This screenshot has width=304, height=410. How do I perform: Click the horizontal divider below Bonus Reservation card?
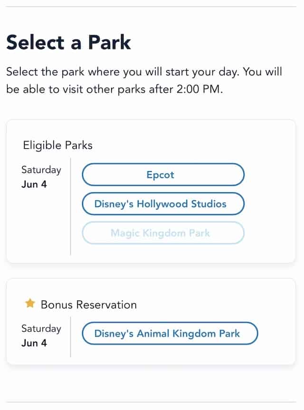pyautogui.click(x=151, y=402)
